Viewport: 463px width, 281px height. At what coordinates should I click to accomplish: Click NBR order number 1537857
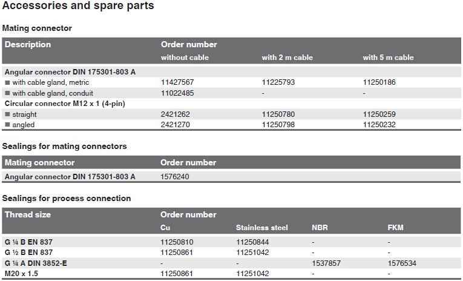point(326,263)
